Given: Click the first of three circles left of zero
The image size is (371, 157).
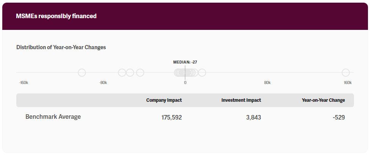Looking at the screenshot, I should pyautogui.click(x=122, y=73).
